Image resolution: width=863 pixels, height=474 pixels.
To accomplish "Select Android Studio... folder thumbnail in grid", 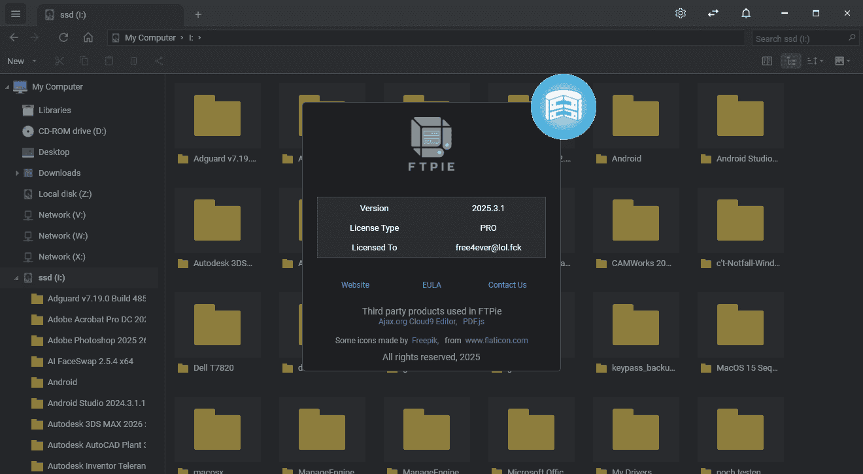I will (740, 116).
